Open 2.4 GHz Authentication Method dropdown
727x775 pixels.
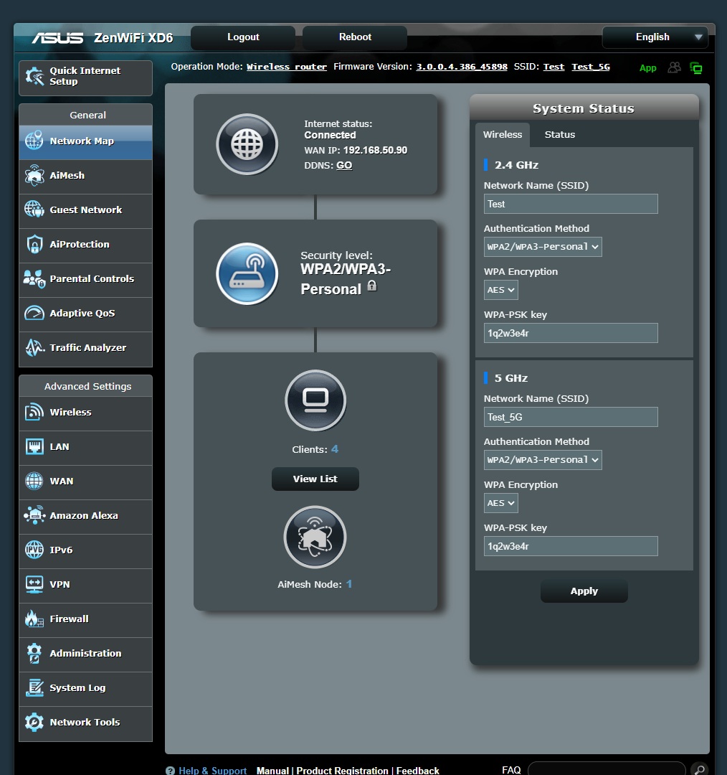tap(543, 247)
